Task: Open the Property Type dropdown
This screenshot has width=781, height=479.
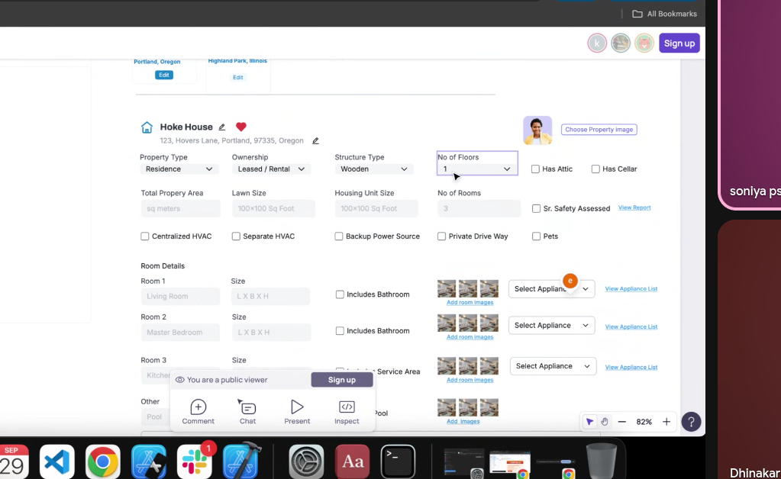Action: click(179, 169)
